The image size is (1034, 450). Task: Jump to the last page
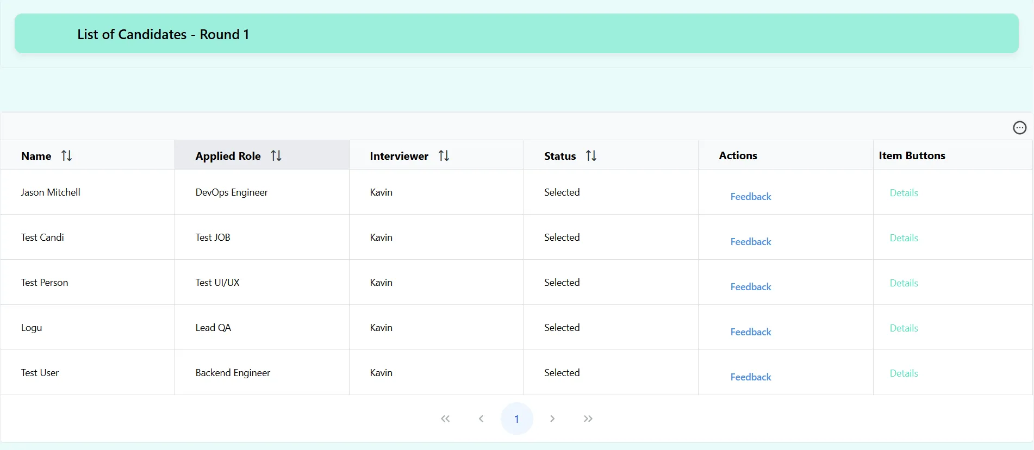point(588,418)
